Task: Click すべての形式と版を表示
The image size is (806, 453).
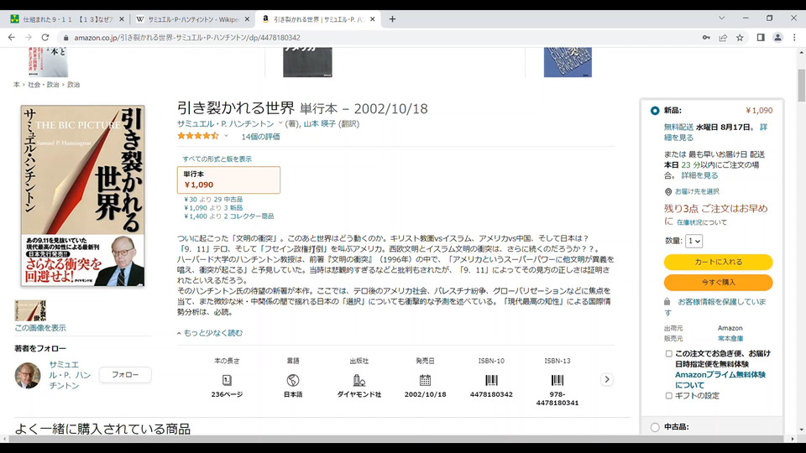Action: (217, 159)
